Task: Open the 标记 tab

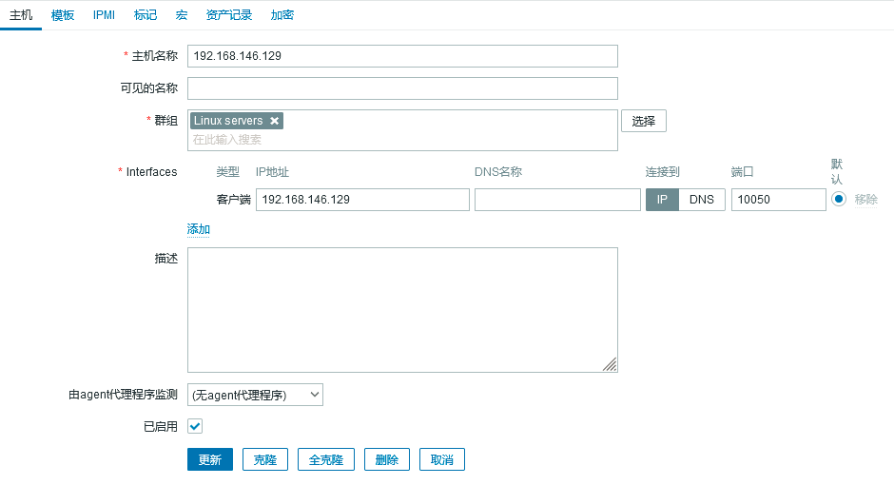Action: (146, 15)
